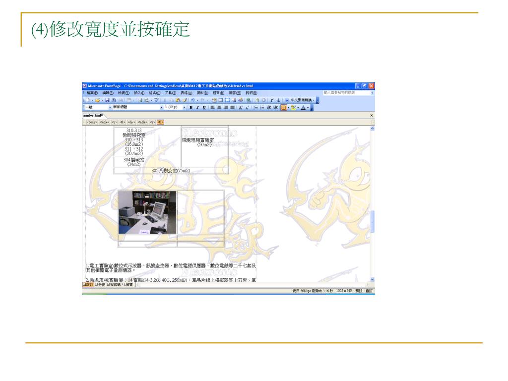Open the 檔案(F) menu

tap(92, 93)
